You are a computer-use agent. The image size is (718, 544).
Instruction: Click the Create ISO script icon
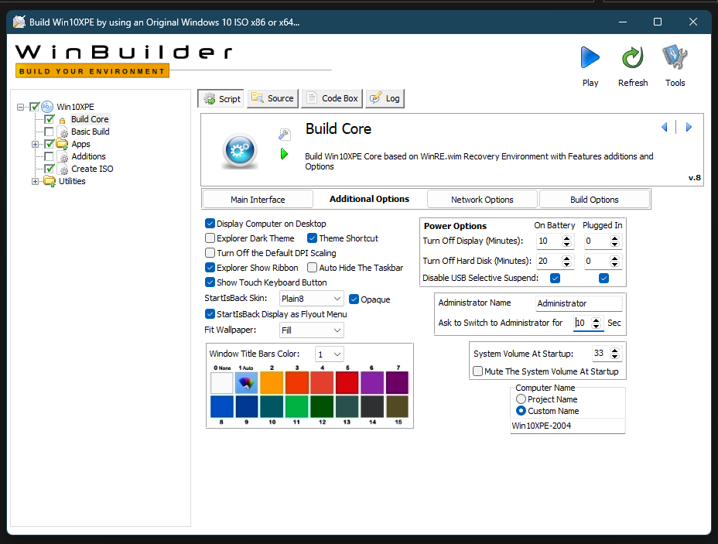(63, 169)
